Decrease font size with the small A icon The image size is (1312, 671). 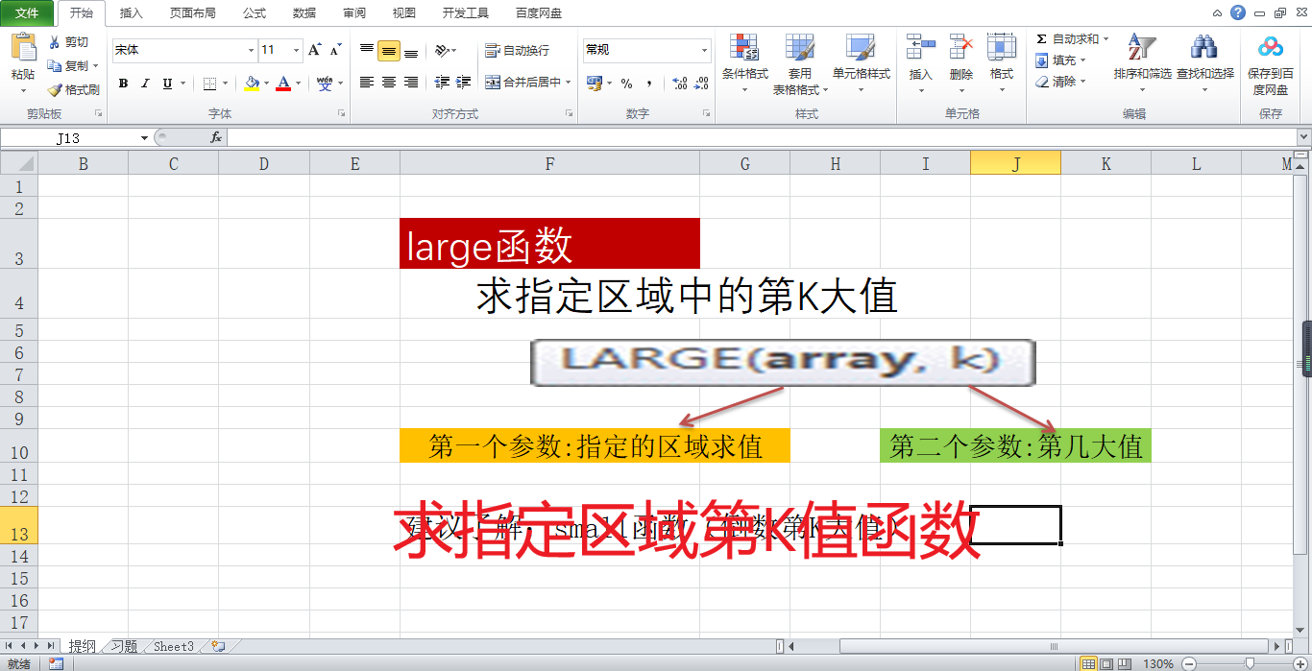pos(335,50)
